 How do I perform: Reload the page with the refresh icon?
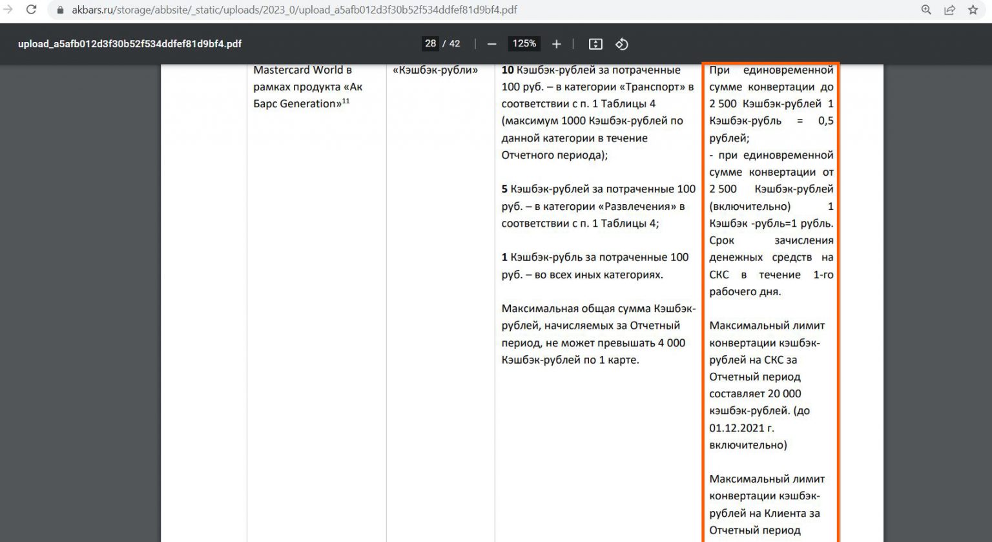30,10
